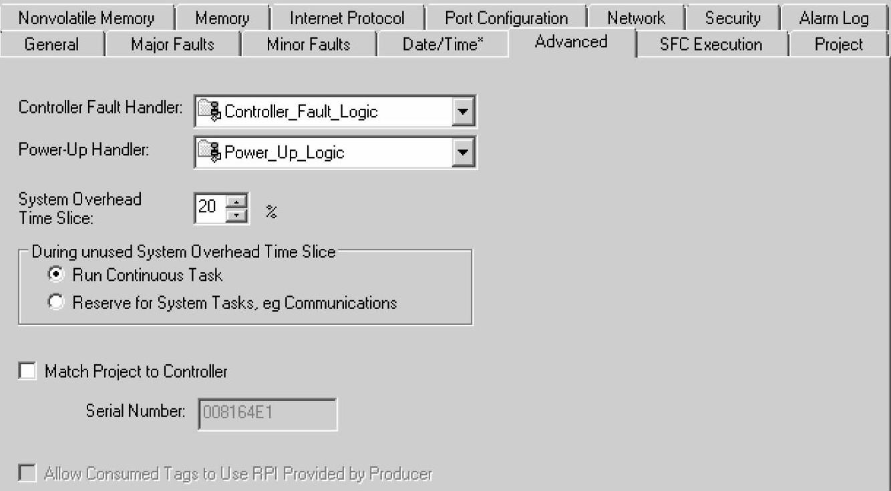This screenshot has height=491, width=891.
Task: Select Run Continuous Task radio button
Action: pyautogui.click(x=57, y=275)
